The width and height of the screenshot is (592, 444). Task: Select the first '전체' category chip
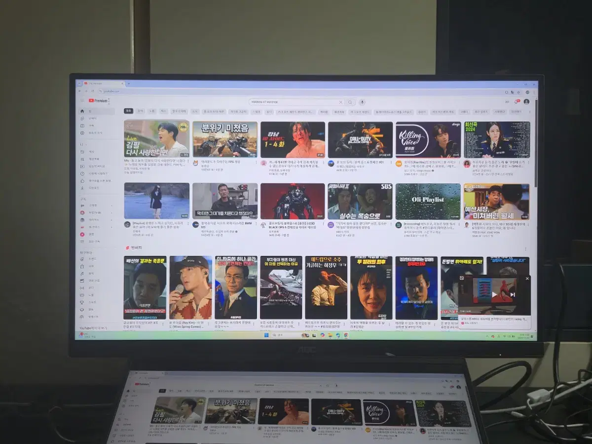coord(128,112)
